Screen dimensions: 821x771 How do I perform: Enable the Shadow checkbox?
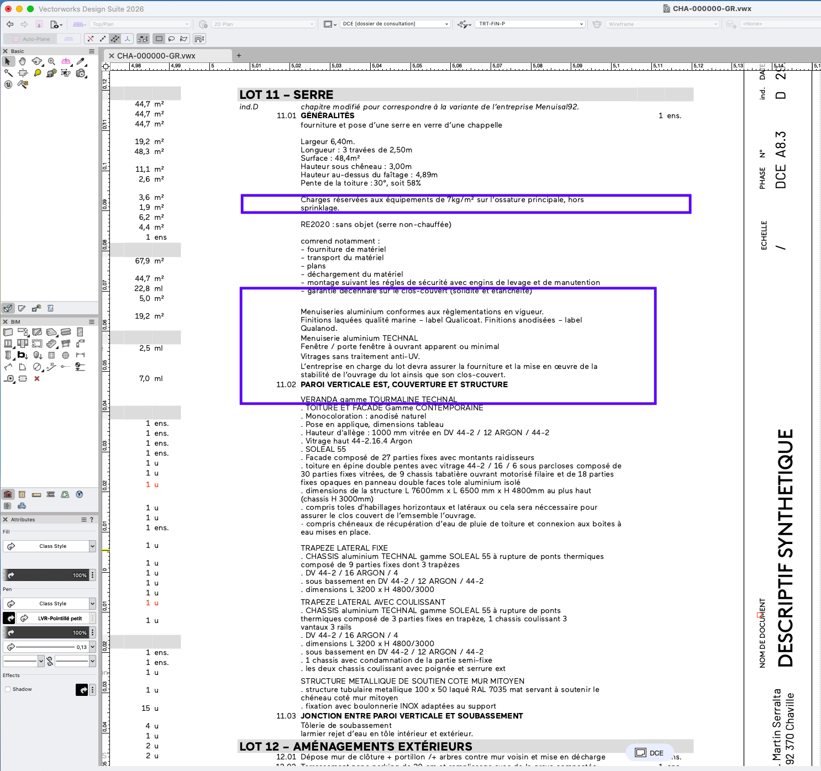click(x=8, y=689)
